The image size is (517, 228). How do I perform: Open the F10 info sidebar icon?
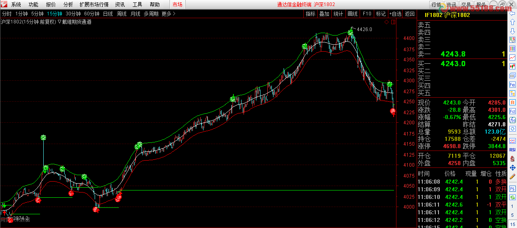[x=512, y=85]
